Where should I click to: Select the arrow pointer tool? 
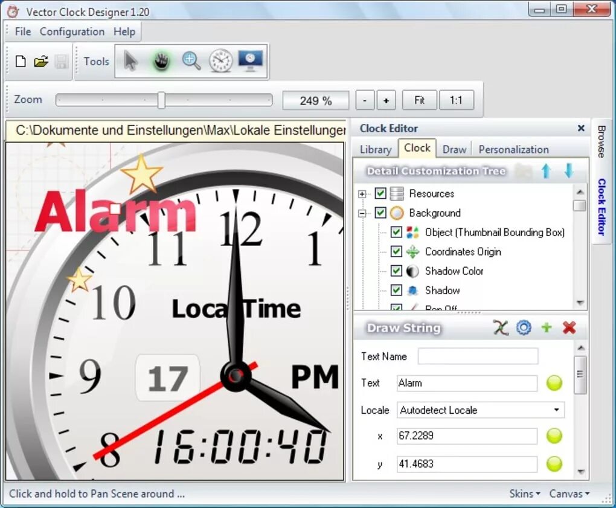130,61
